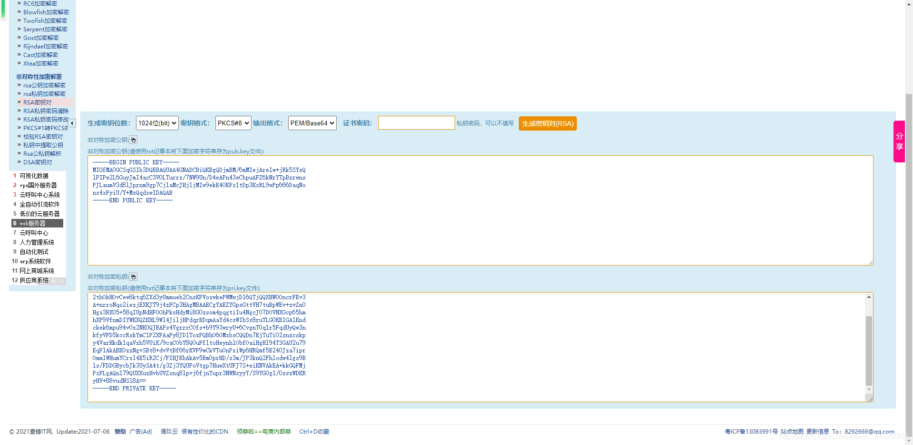Select Twofish加密解密 from sidebar
Screen dimensions: 913x445
(45, 20)
